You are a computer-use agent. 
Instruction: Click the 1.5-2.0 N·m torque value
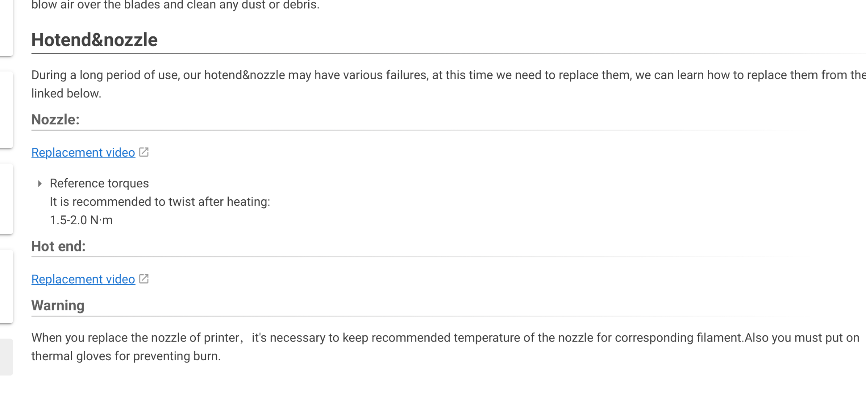click(x=81, y=220)
